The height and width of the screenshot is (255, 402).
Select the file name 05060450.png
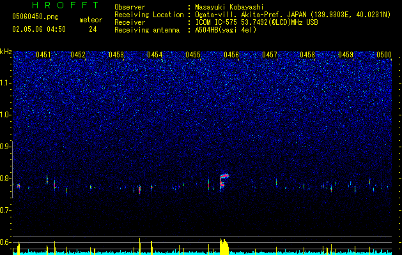(35, 17)
